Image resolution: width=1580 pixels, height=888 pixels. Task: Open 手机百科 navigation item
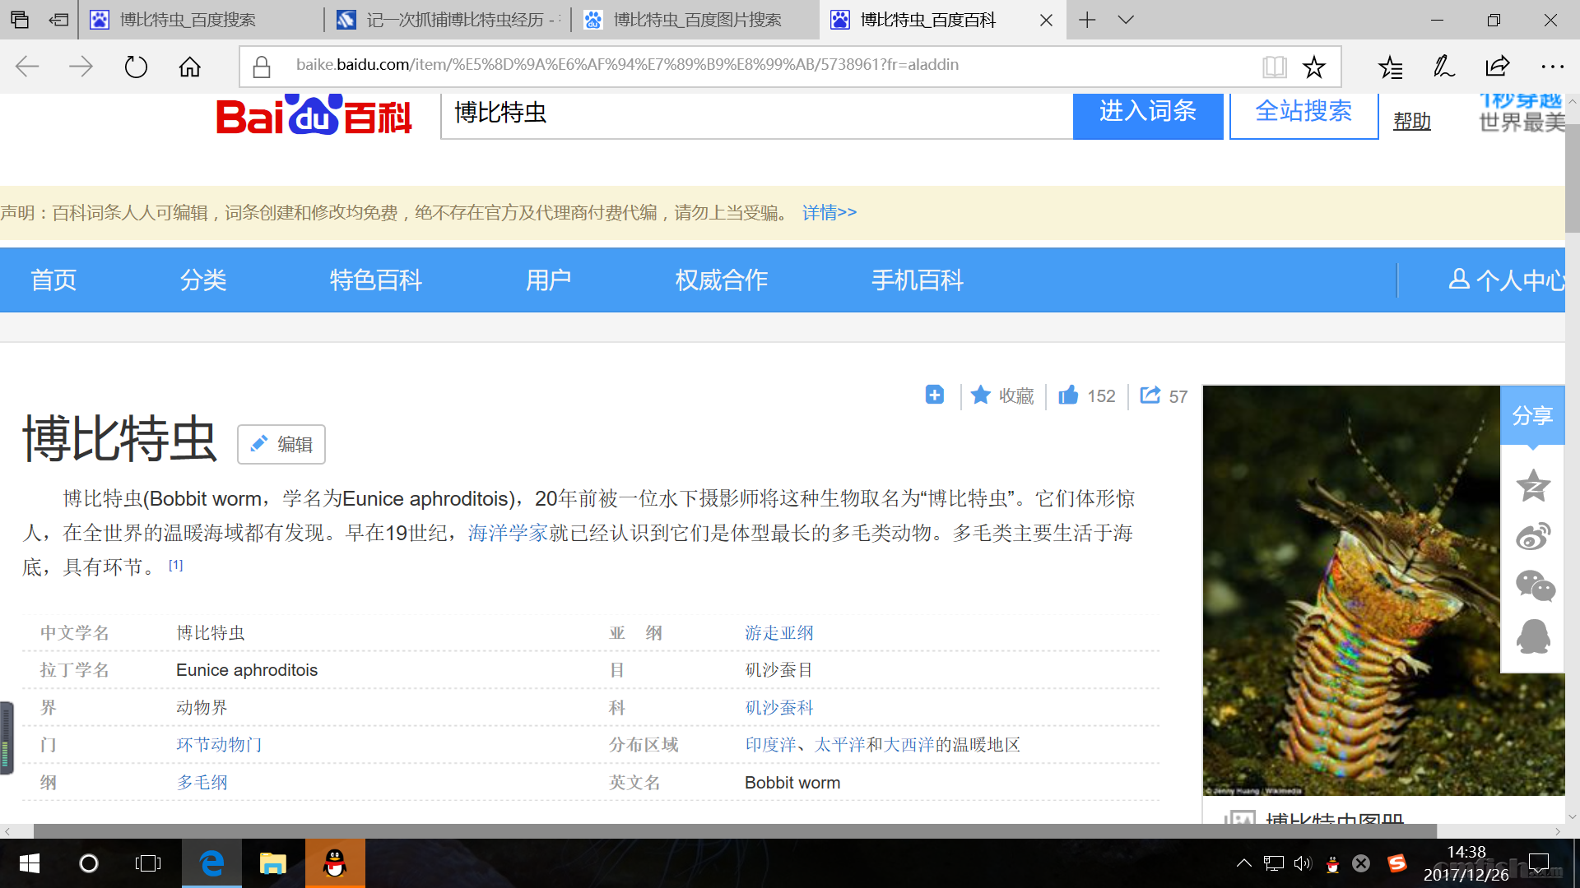918,280
